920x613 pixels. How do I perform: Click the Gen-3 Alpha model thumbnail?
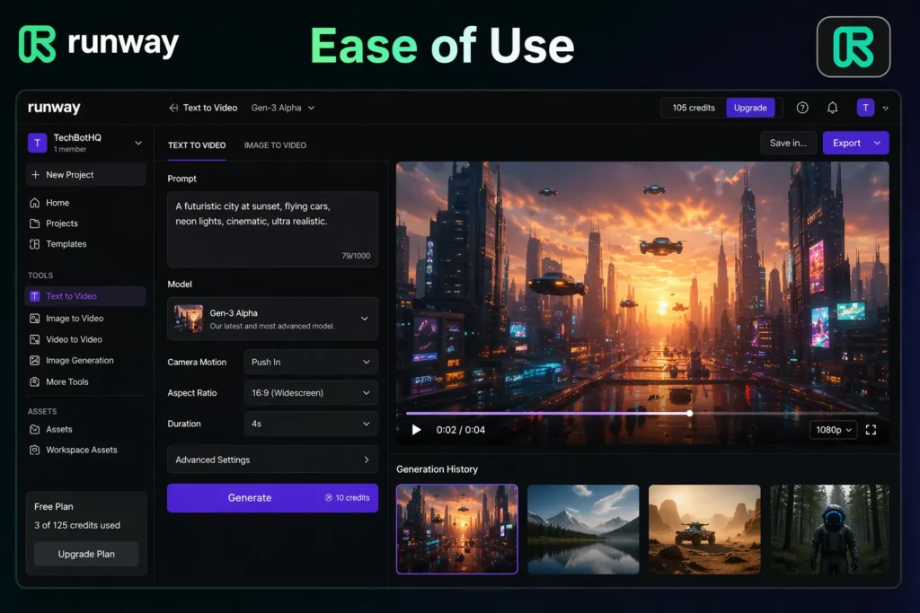(189, 319)
